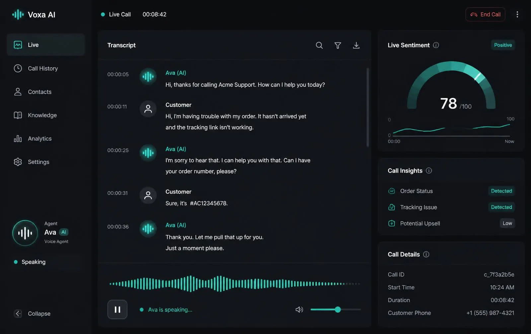Viewport: 531px width, 334px height.
Task: Click the Detected badge for Order Status
Action: click(x=501, y=191)
